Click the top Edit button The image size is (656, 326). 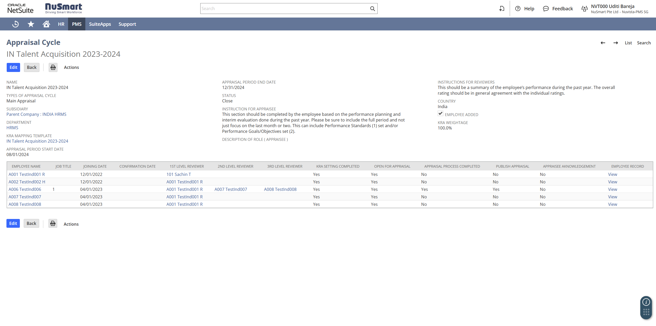coord(13,67)
